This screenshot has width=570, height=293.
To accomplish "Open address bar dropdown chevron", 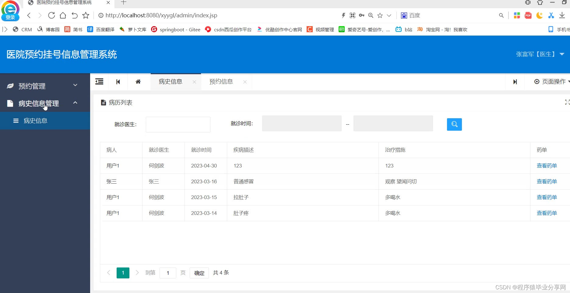I will (389, 15).
